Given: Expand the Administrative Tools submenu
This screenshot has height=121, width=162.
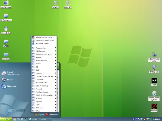Looking at the screenshot, I should point(44,54).
